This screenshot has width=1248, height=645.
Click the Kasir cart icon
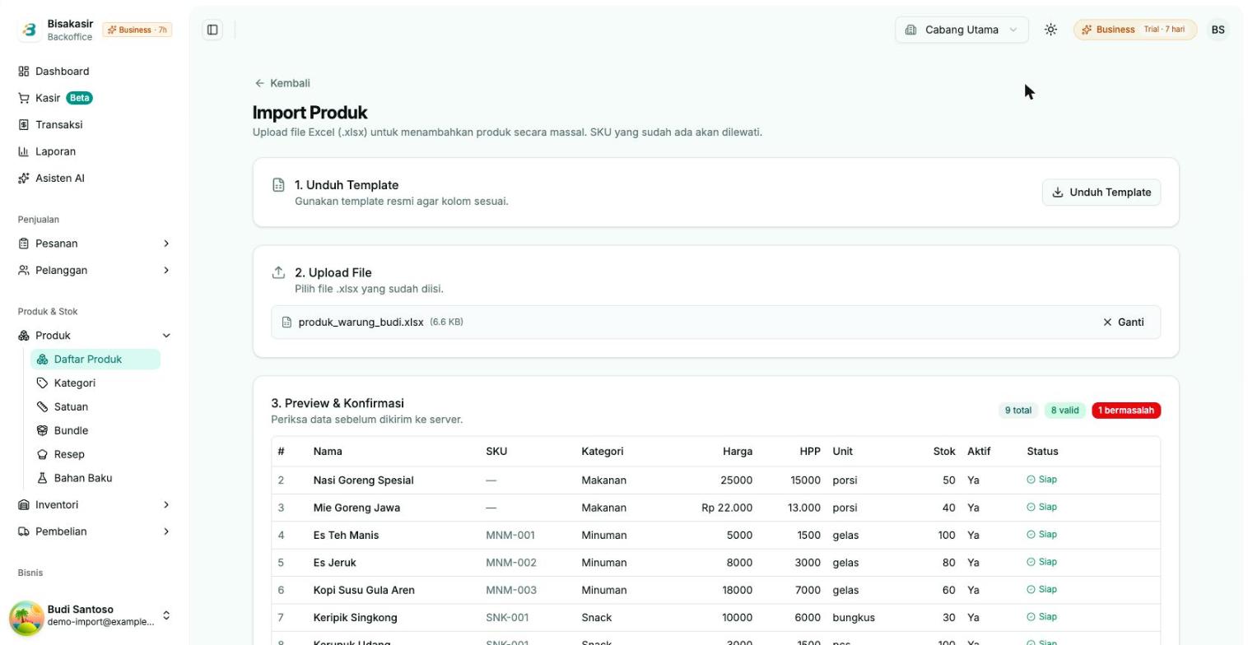[24, 98]
